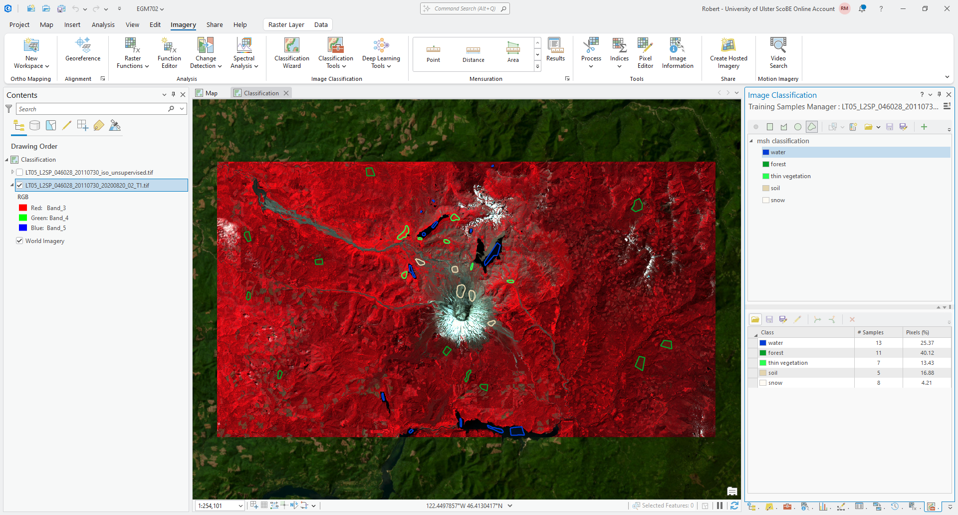Viewport: 958px width, 515px height.
Task: Uncheck the World Imagery layer
Action: click(20, 241)
